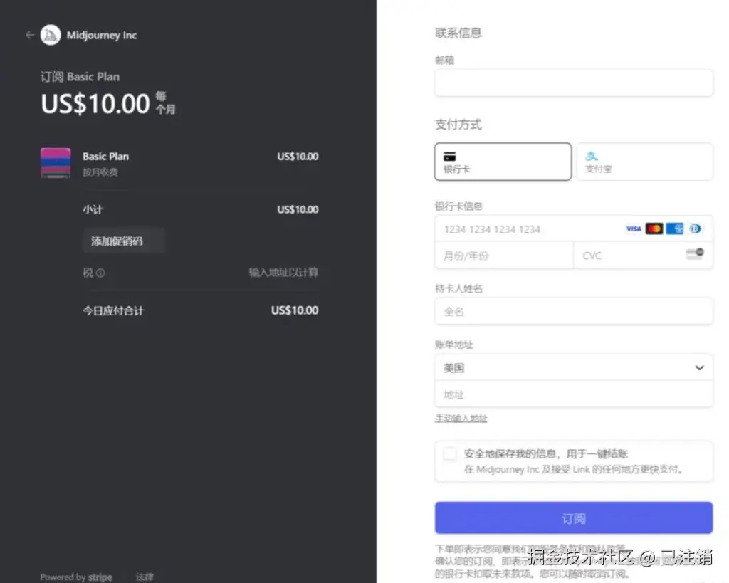Click the Midjourney Inc merchant name
This screenshot has width=729, height=583.
point(102,36)
